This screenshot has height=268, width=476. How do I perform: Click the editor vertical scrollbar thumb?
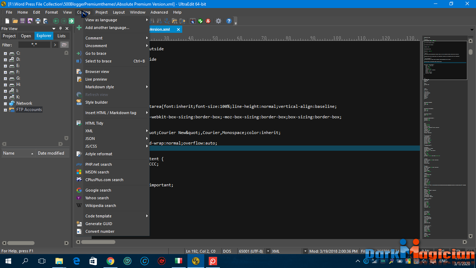click(470, 52)
